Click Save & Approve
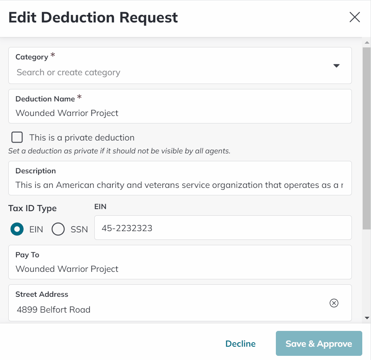Viewport: 371px width, 360px height. coord(319,343)
